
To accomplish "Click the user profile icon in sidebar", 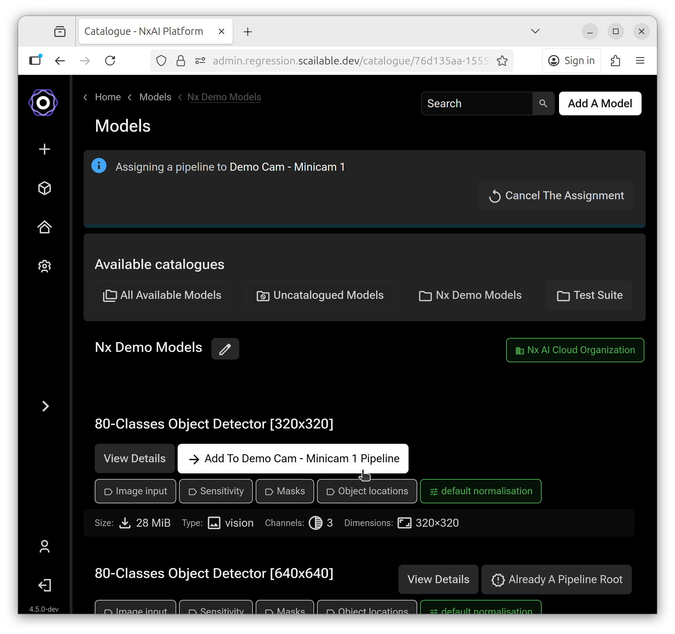I will 44,546.
